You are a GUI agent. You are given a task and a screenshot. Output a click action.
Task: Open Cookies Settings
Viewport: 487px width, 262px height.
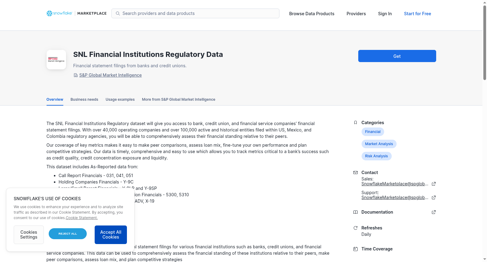pyautogui.click(x=29, y=235)
